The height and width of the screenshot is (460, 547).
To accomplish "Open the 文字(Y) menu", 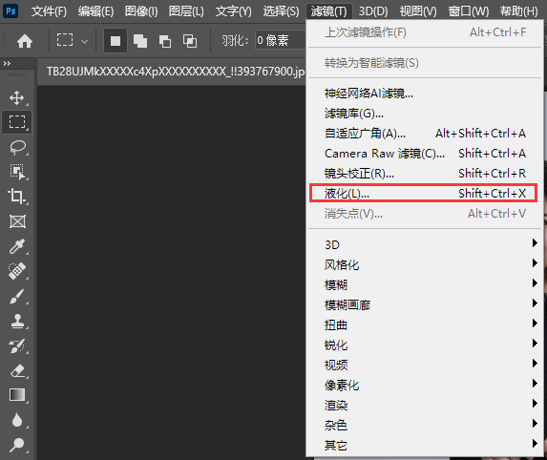I will pyautogui.click(x=233, y=11).
